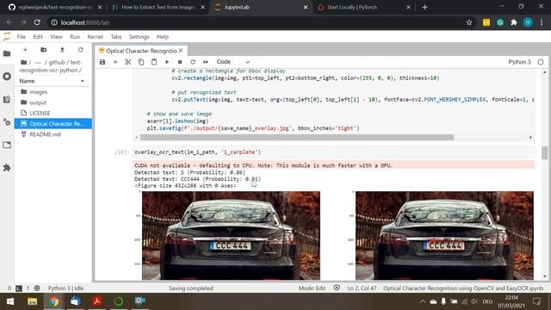This screenshot has height=310, width=551.
Task: Click the kernel status circle indicator
Action: 541,62
